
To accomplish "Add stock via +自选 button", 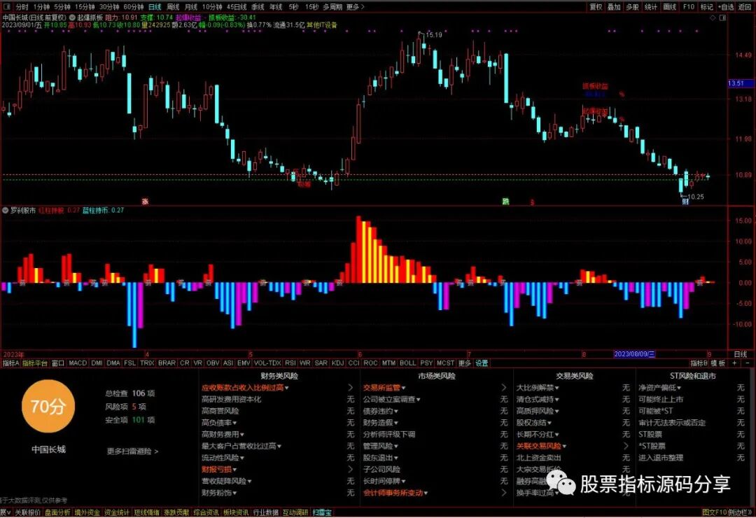I will [x=726, y=7].
